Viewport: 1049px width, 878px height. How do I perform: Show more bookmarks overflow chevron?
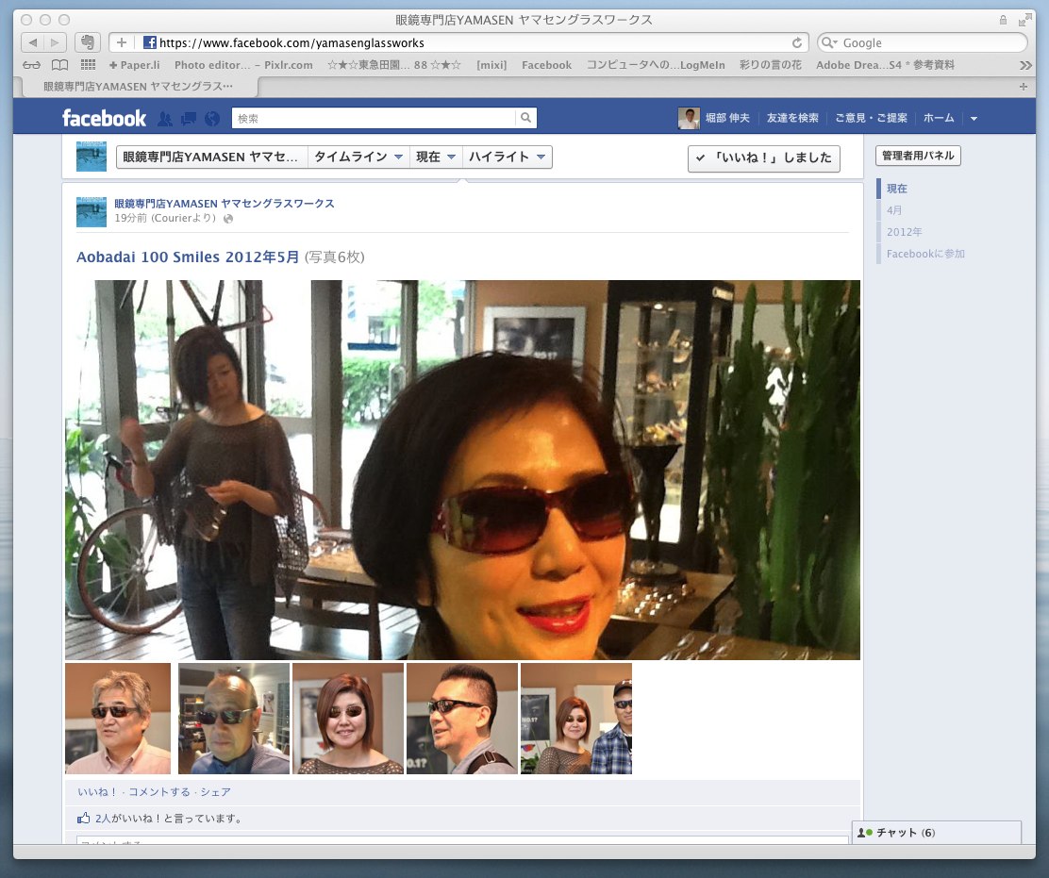click(1025, 65)
